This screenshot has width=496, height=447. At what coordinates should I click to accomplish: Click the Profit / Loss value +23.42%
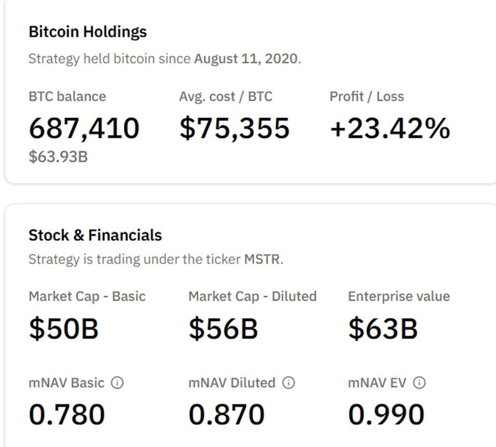390,128
